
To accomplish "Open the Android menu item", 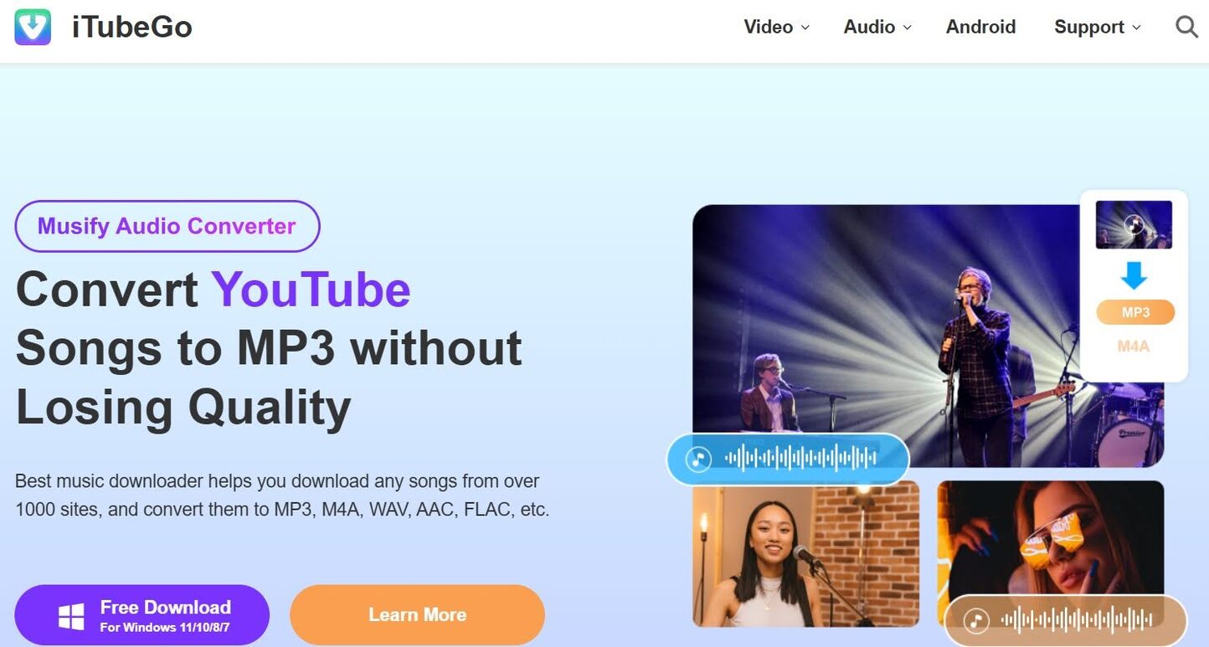I will (980, 27).
